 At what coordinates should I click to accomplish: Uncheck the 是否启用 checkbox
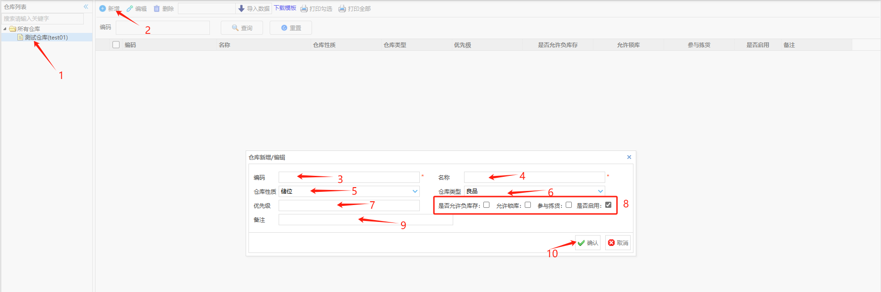[608, 205]
